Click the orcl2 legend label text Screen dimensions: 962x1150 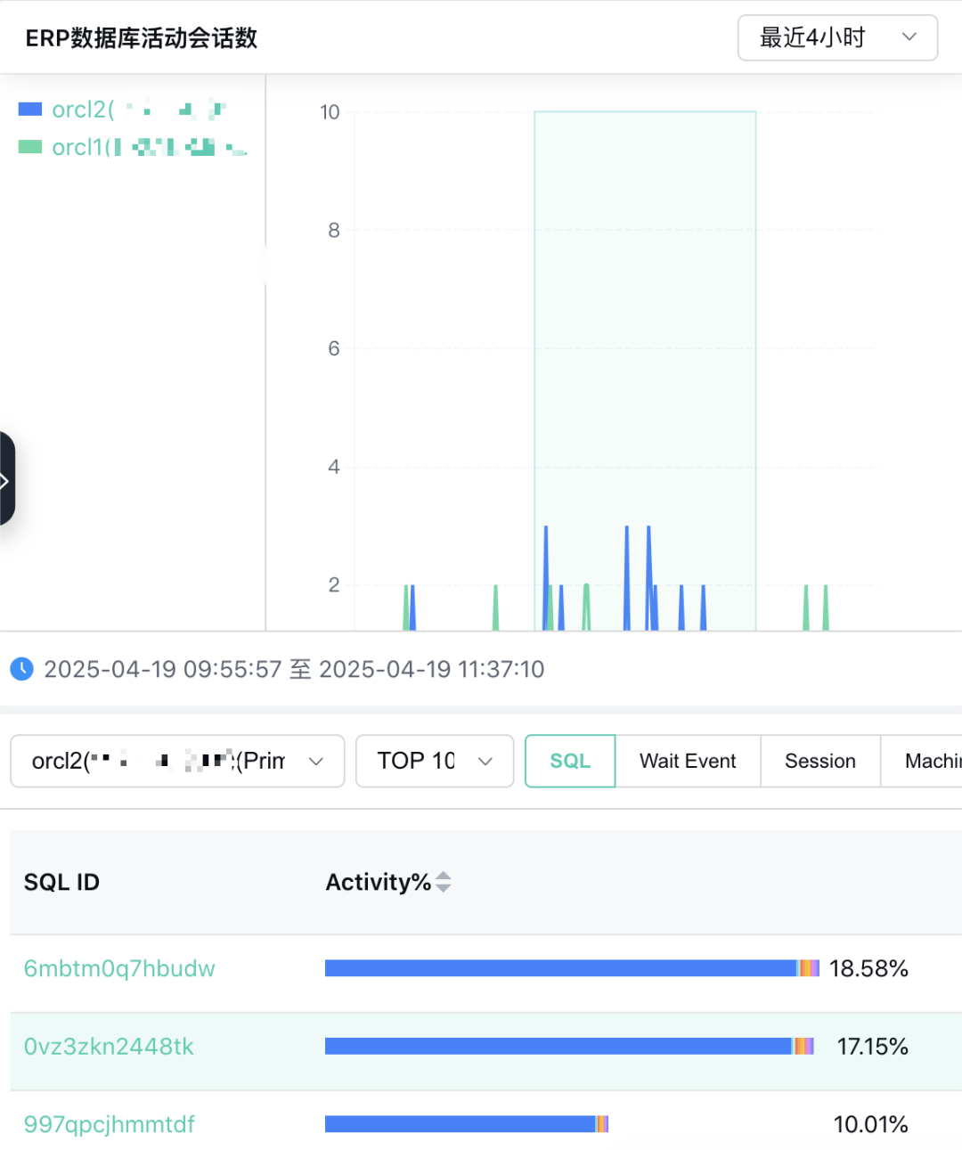click(x=83, y=110)
